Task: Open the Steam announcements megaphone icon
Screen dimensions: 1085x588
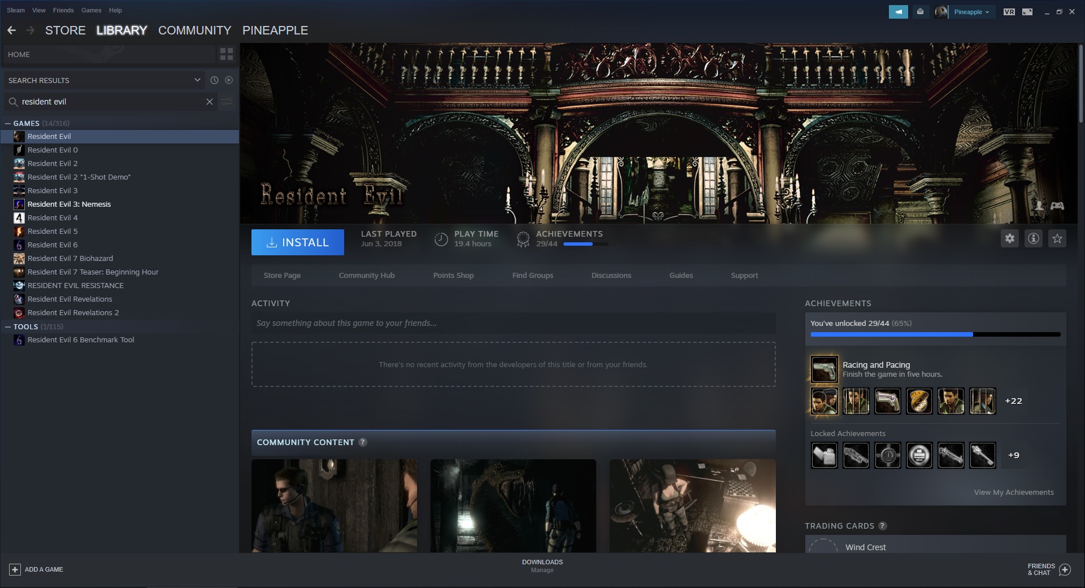Action: point(898,12)
